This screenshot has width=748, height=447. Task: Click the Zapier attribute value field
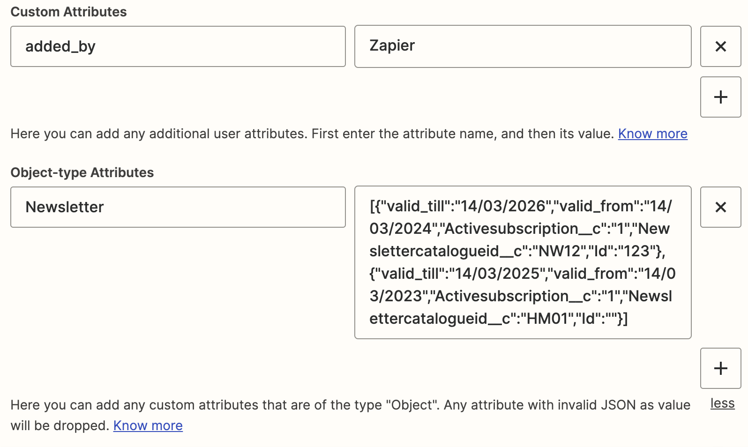click(x=523, y=46)
